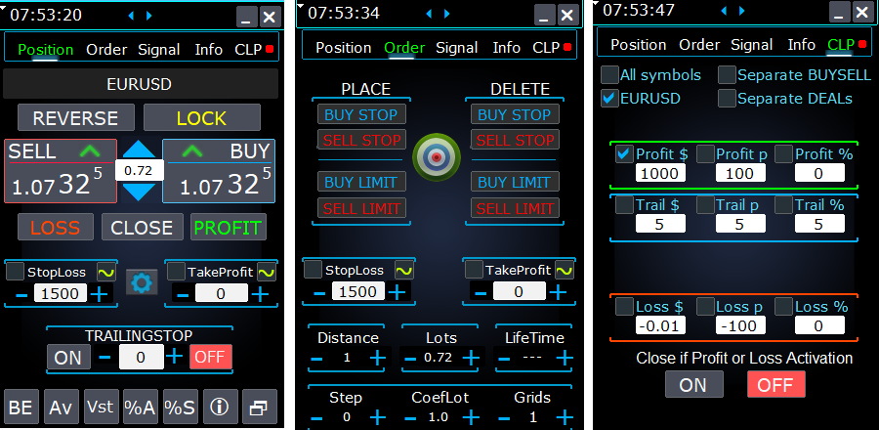The height and width of the screenshot is (430, 879).
Task: Click the left arrow next to 07:53:34
Action: tap(430, 14)
